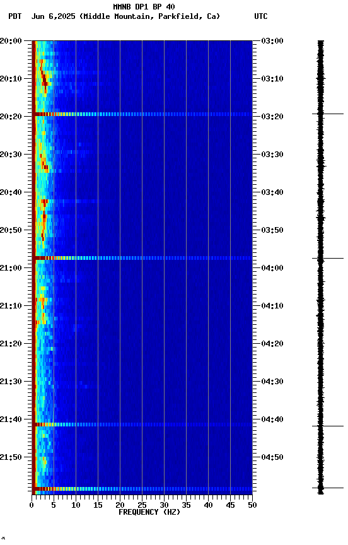
Task: Click the broadband spectrogram band near 20:20
Action: pos(142,114)
